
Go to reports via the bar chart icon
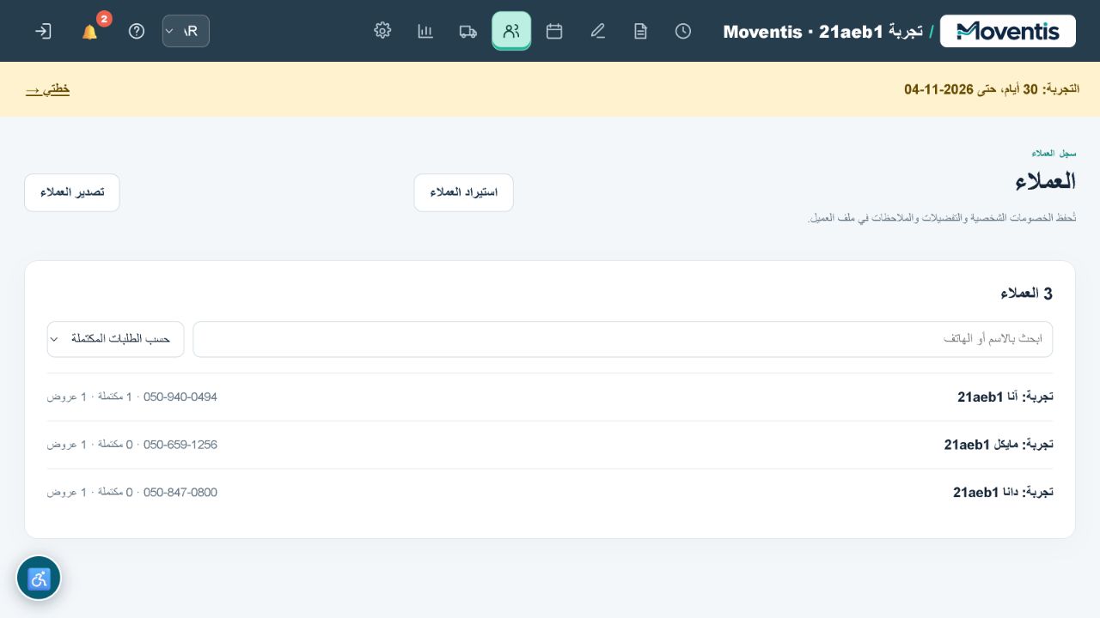(425, 31)
